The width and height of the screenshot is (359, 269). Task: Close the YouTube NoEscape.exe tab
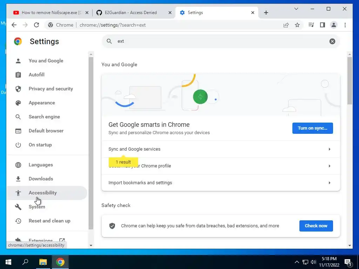pyautogui.click(x=87, y=13)
